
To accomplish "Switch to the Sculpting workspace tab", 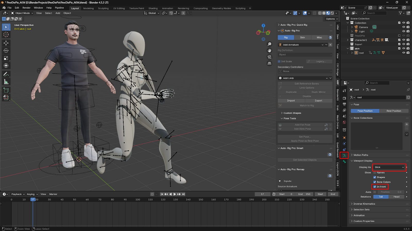I will coord(103,8).
